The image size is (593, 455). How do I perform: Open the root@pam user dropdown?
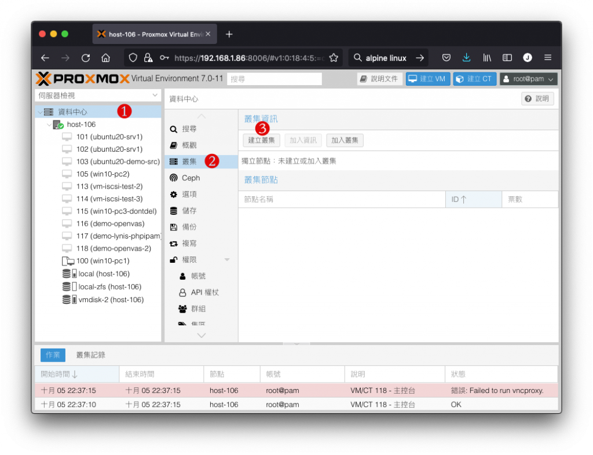(528, 79)
